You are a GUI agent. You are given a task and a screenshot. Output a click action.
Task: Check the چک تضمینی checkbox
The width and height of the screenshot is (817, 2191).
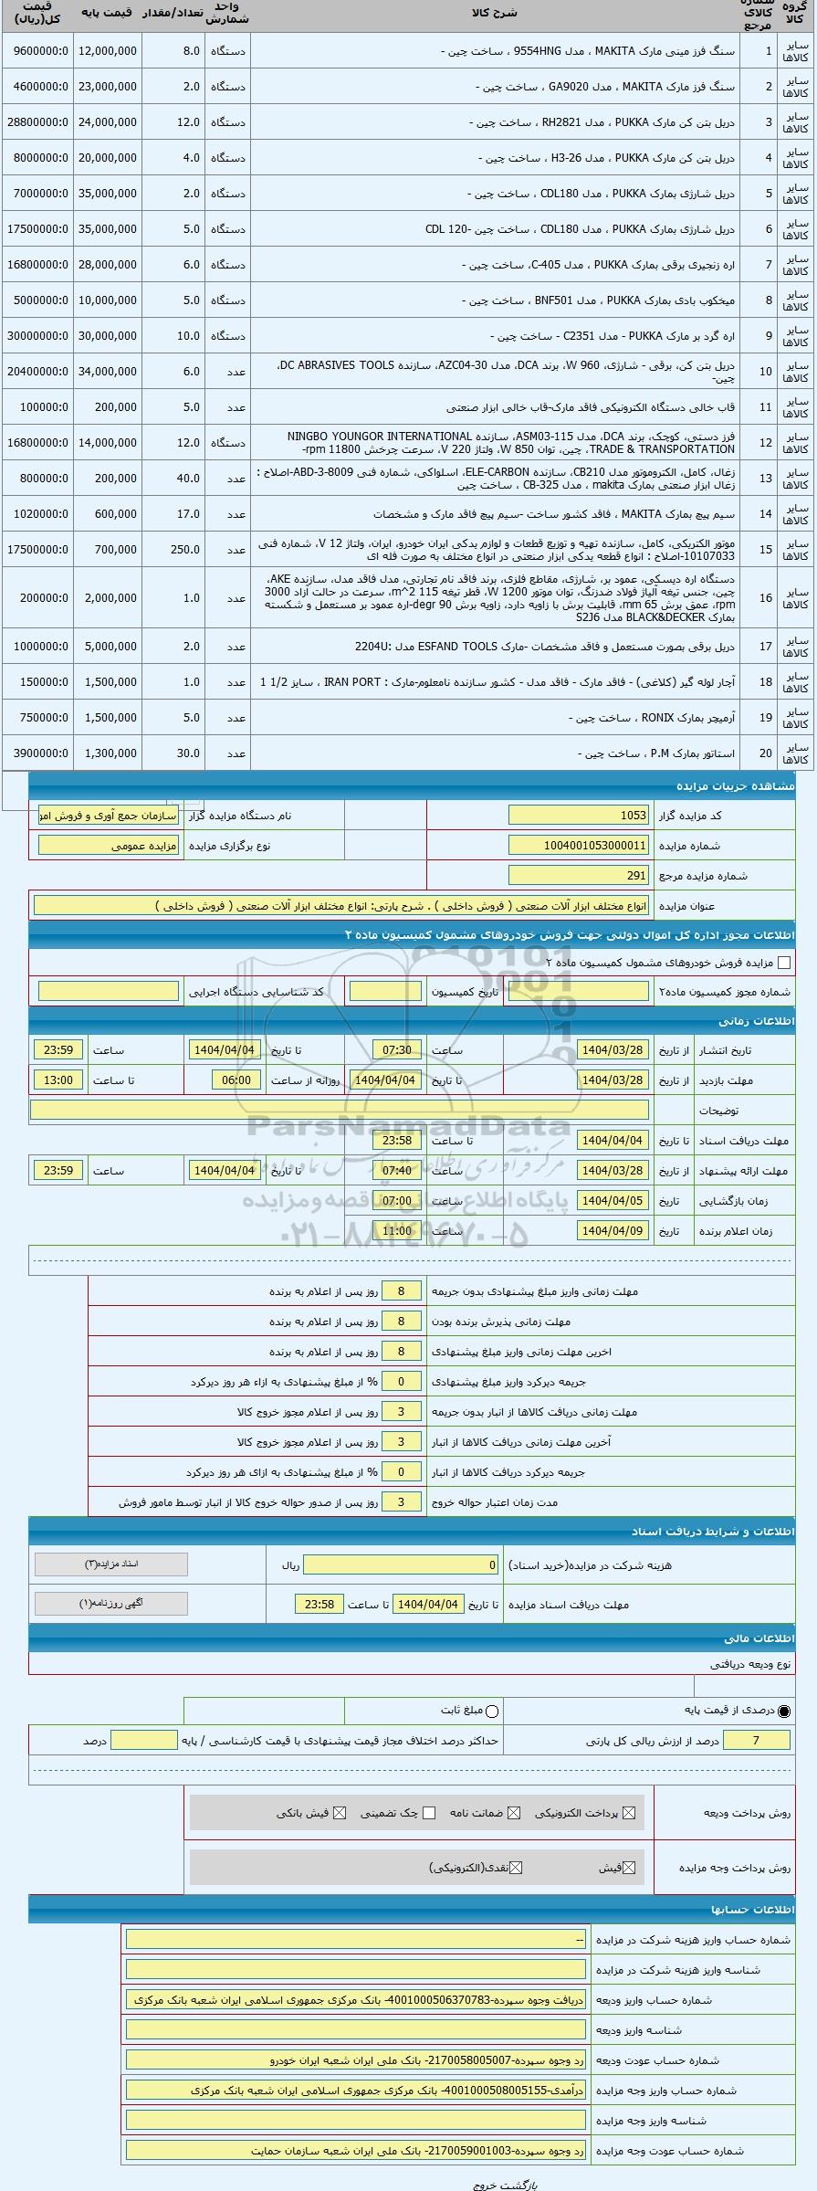[x=429, y=1813]
